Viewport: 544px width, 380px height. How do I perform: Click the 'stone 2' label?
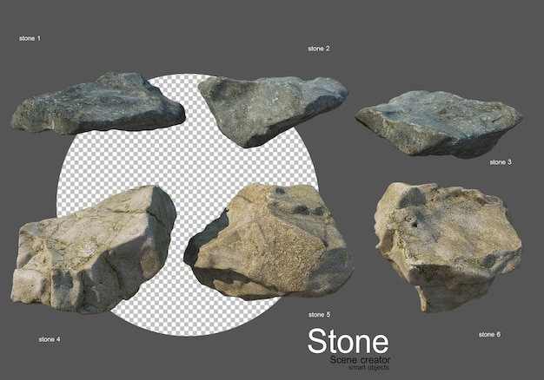click(x=319, y=49)
